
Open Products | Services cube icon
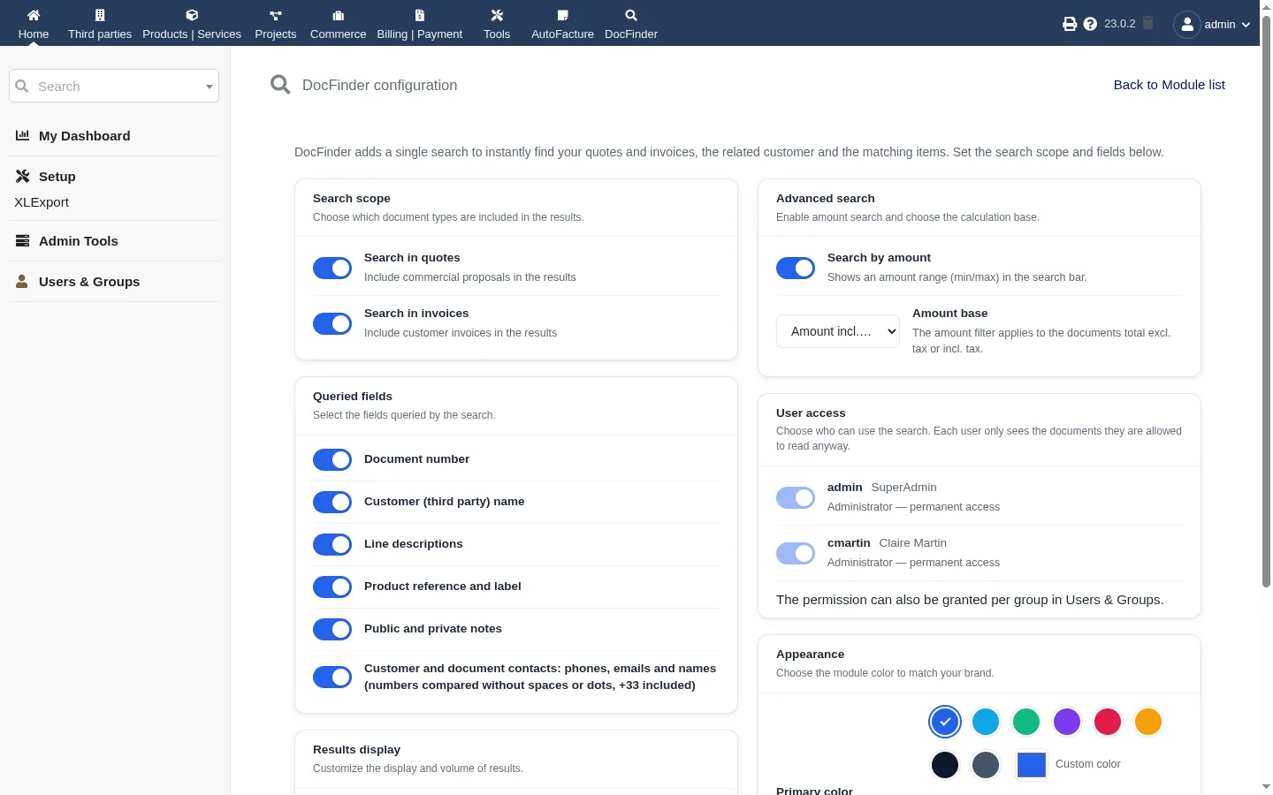[192, 15]
